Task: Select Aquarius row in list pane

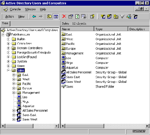Action: [x=72, y=68]
